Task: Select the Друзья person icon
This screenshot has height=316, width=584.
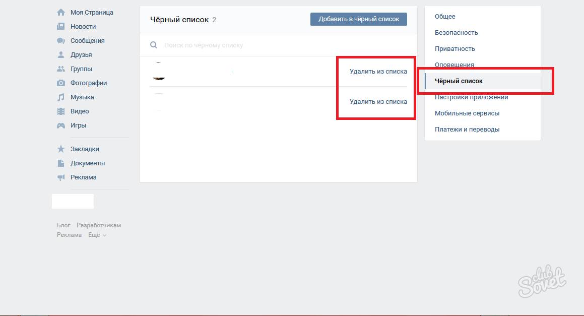Action: [61, 54]
